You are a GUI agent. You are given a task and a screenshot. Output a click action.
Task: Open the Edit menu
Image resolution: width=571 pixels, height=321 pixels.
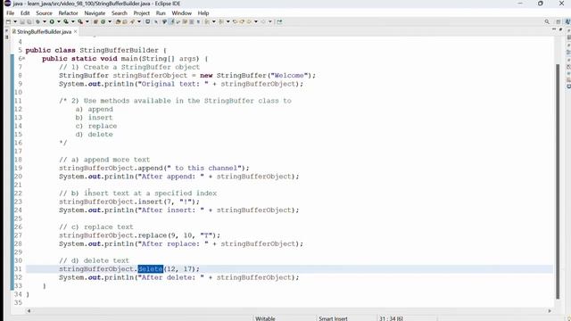click(x=25, y=13)
